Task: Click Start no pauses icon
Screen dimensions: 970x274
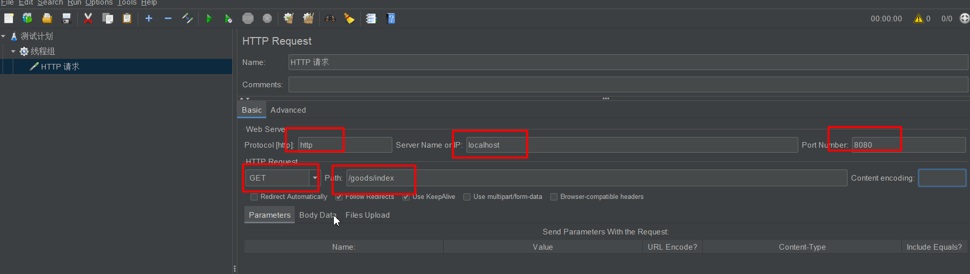Action: (228, 19)
